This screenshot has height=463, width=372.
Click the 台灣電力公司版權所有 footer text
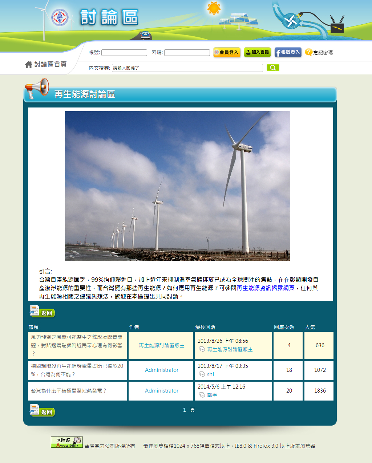point(110,446)
